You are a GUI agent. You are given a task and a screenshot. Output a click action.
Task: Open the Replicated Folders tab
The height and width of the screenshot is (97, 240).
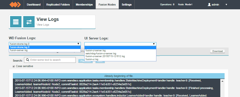point(58,5)
